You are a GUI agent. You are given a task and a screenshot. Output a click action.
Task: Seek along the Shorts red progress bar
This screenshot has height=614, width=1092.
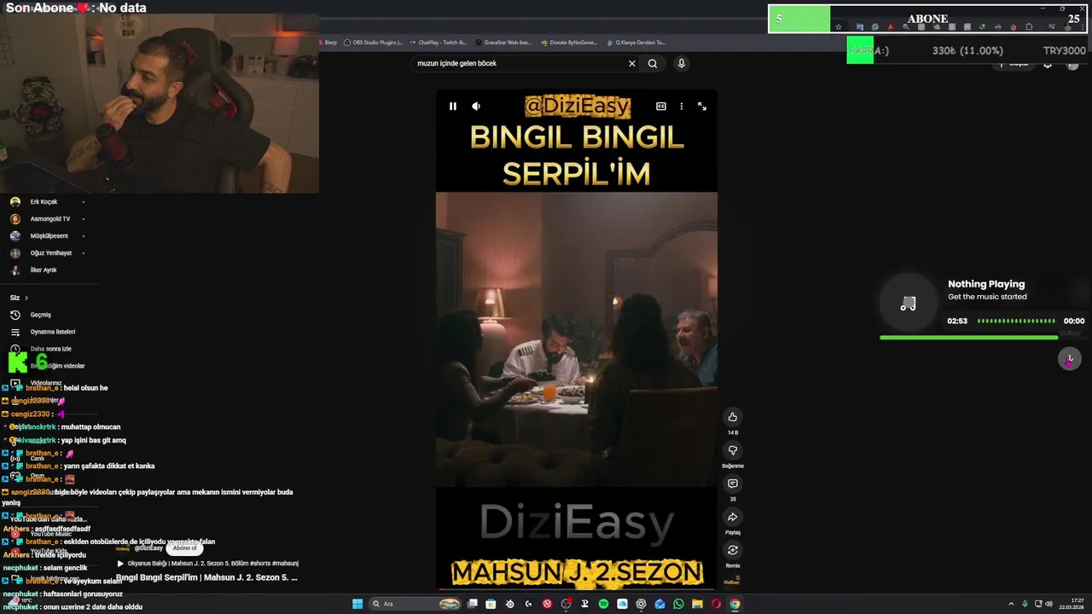576,588
